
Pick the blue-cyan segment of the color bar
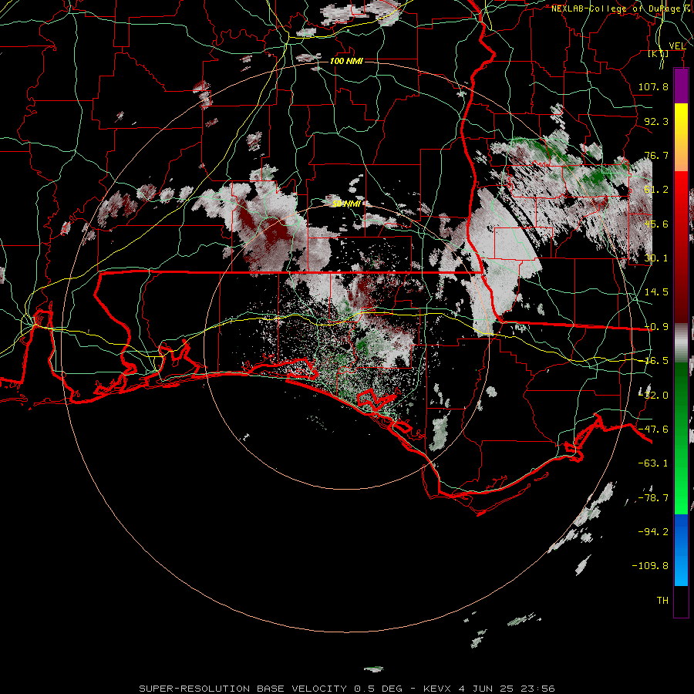coord(681,550)
